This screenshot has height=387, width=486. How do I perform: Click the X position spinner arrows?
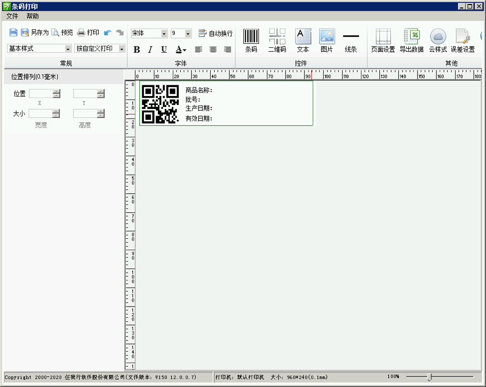(56, 94)
